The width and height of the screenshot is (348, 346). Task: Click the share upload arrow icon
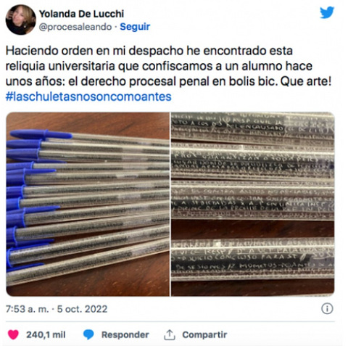point(170,334)
